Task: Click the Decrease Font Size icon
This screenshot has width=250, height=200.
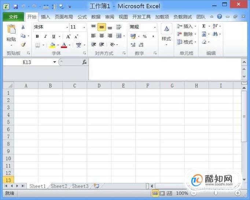Action: (76, 37)
